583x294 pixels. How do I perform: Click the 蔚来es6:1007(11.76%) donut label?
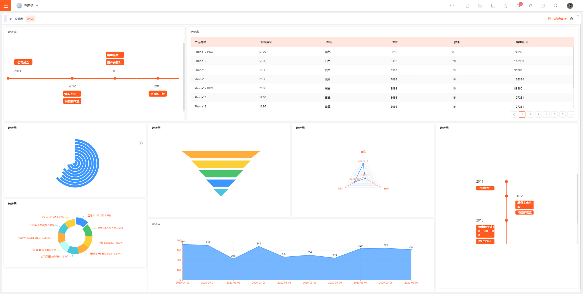pyautogui.click(x=110, y=228)
